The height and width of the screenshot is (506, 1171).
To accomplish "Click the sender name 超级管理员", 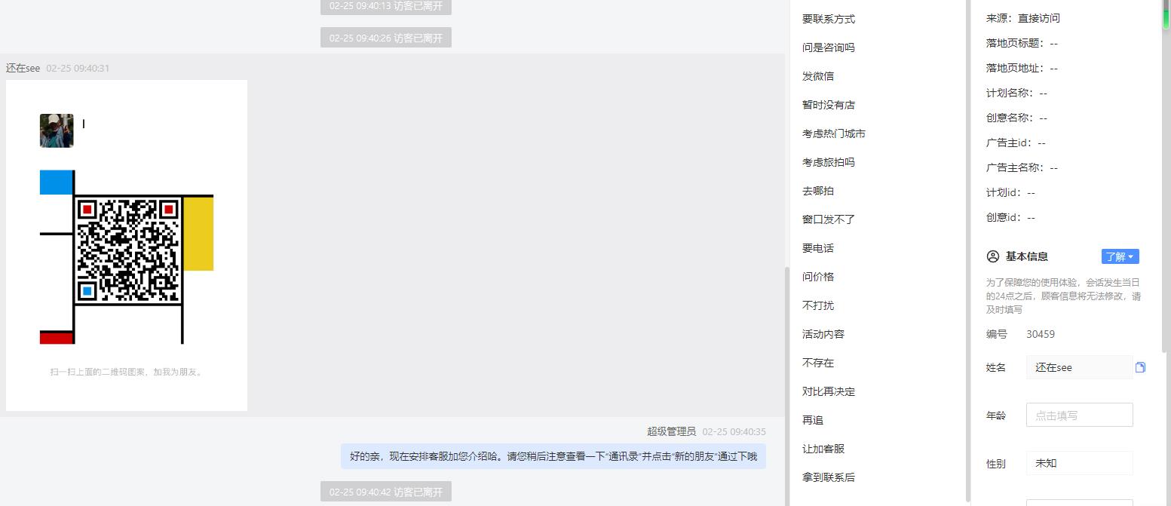I will point(671,431).
